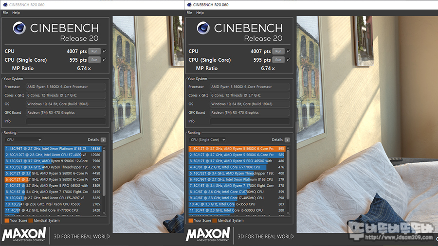This screenshot has height=246, width=438.
Task: Open CPU (Single Core) ranking dropdown in right window
Action: coord(208,140)
